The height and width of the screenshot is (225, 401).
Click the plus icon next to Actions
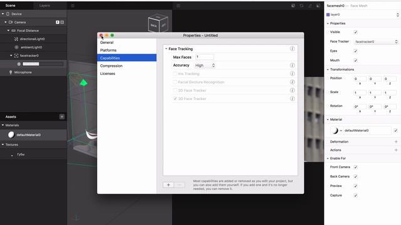click(396, 150)
